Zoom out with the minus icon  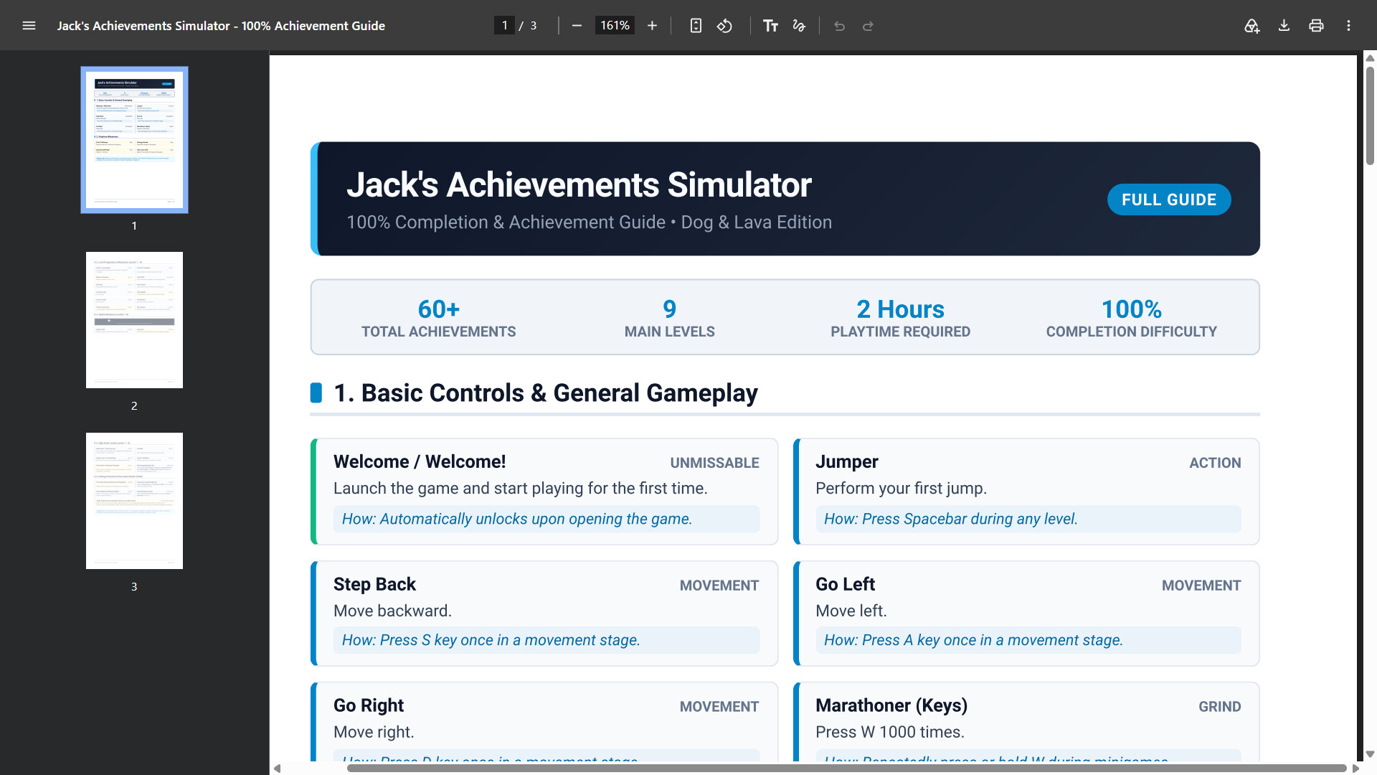[x=577, y=26]
